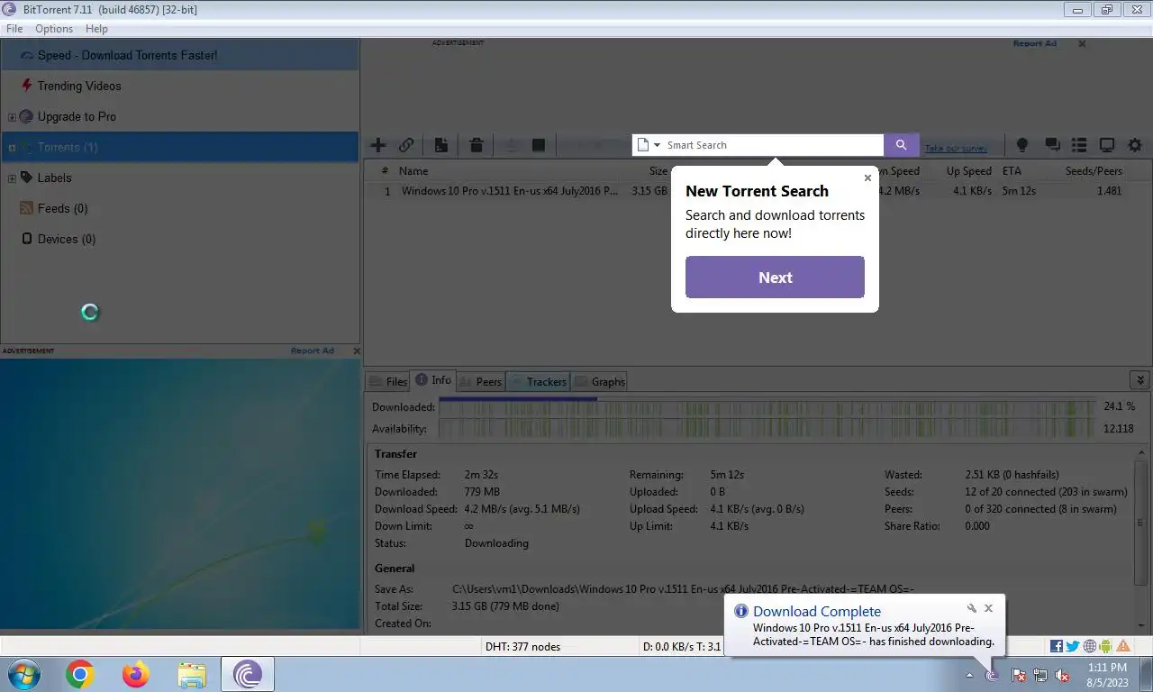
Task: Click the Remove Torrent trash icon
Action: pos(477,145)
